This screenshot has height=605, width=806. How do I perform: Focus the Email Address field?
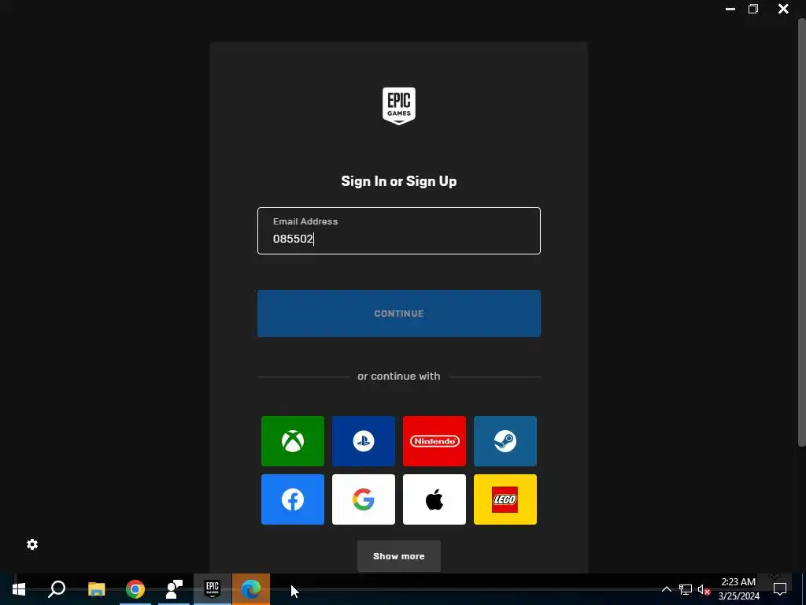click(399, 231)
